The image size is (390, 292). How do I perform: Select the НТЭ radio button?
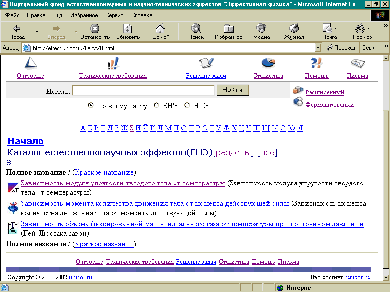point(187,105)
